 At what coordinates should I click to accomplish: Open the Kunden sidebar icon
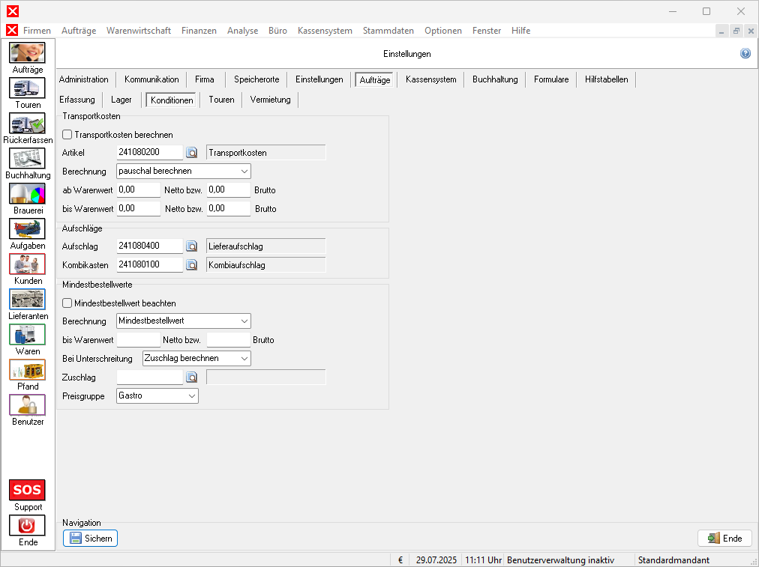click(x=27, y=264)
